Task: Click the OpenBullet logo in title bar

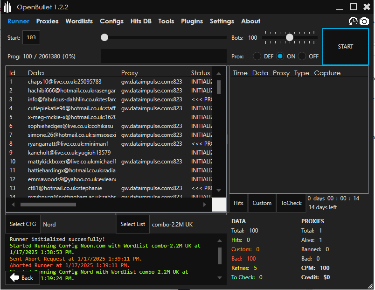Action: (8, 7)
